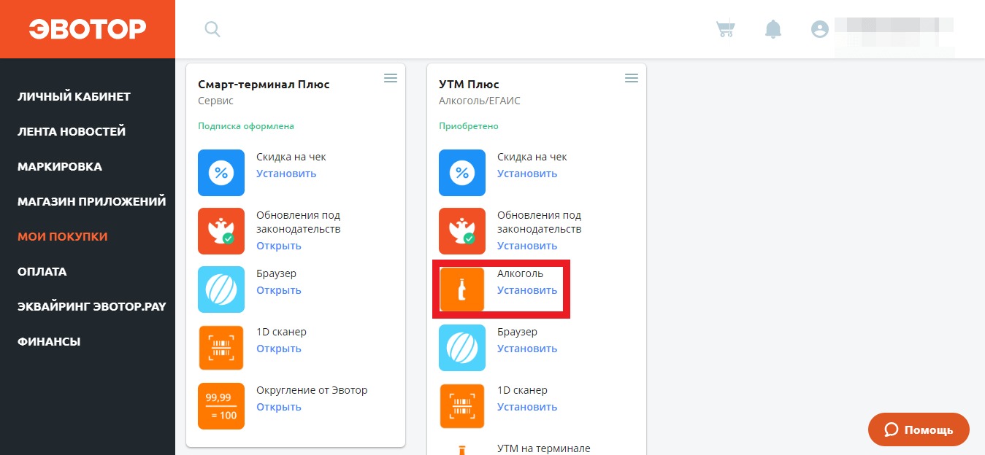985x455 pixels.
Task: Go to Личный кабинет
Action: coord(74,96)
